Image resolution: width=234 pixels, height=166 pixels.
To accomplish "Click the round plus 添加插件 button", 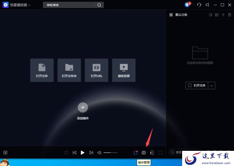I will coord(83,107).
